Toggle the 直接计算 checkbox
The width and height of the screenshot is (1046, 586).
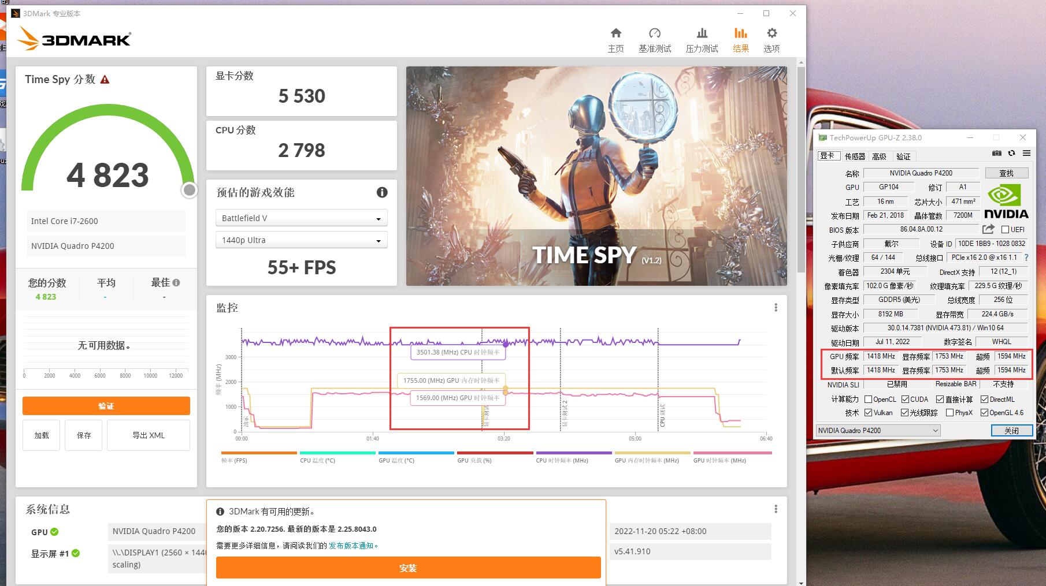click(x=940, y=400)
